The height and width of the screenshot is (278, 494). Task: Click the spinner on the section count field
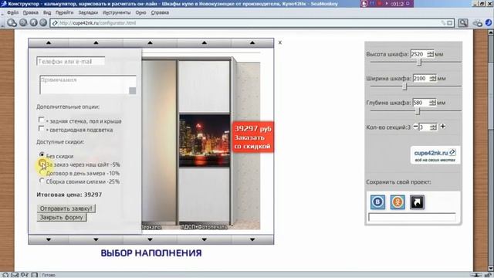[434, 127]
